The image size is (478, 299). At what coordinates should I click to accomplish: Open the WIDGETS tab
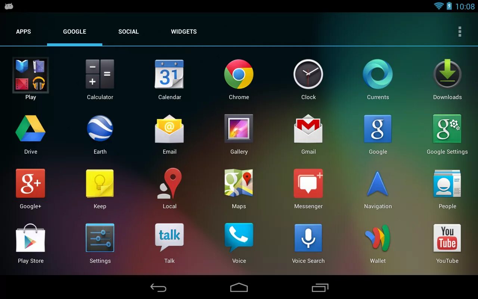tap(184, 31)
